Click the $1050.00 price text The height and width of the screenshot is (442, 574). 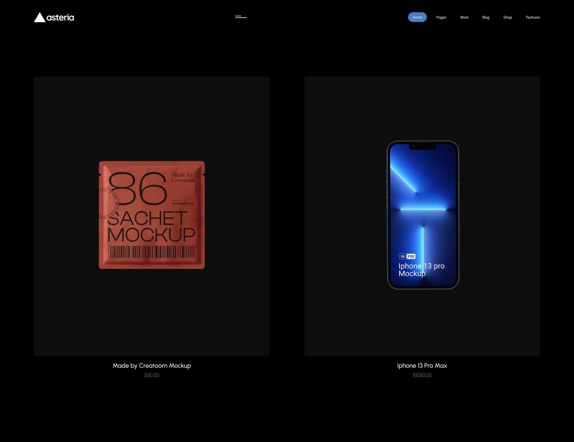pyautogui.click(x=422, y=375)
